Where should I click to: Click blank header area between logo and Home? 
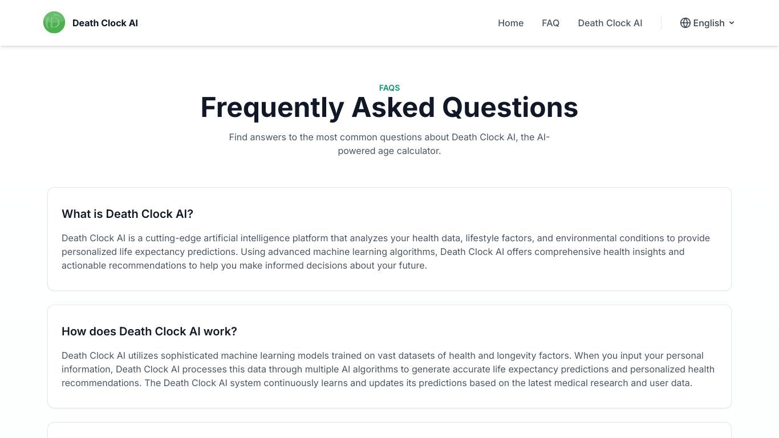pyautogui.click(x=317, y=23)
